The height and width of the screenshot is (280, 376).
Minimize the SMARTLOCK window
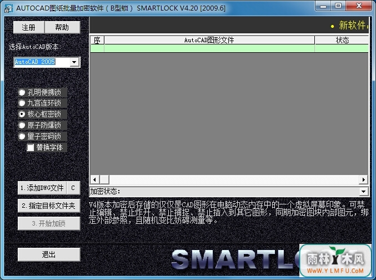(323, 6)
